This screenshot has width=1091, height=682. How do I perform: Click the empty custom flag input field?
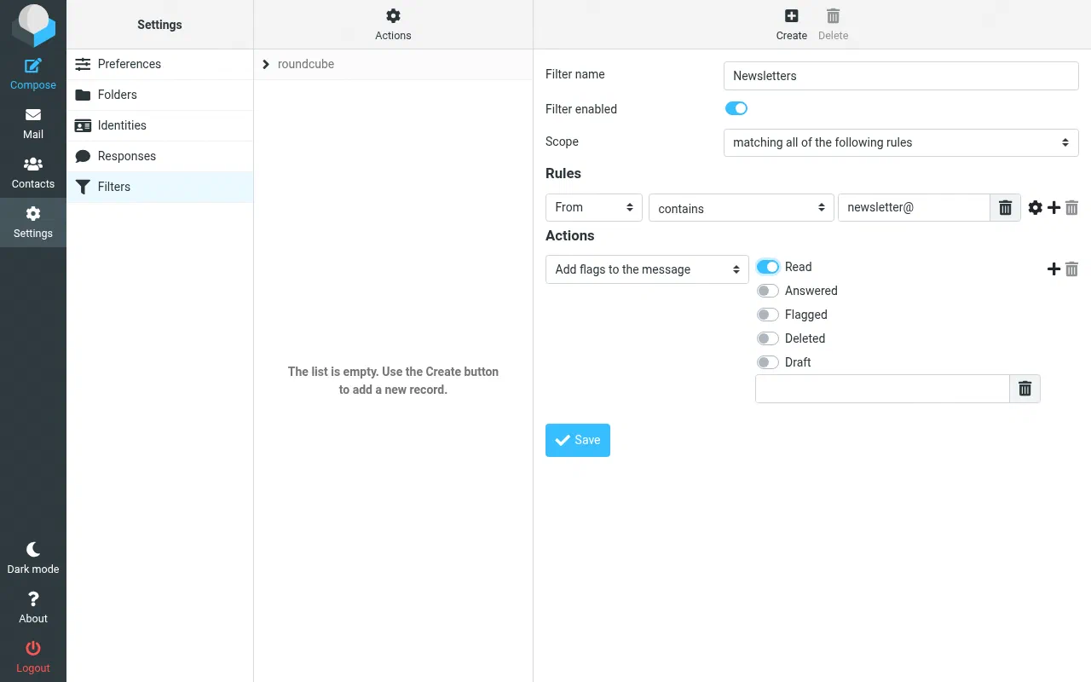click(x=882, y=389)
